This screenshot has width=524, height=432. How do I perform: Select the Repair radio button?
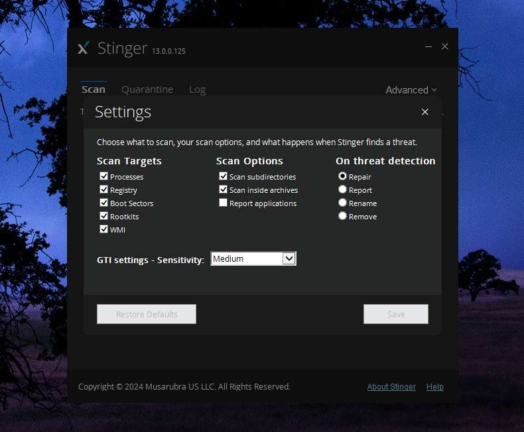[342, 176]
